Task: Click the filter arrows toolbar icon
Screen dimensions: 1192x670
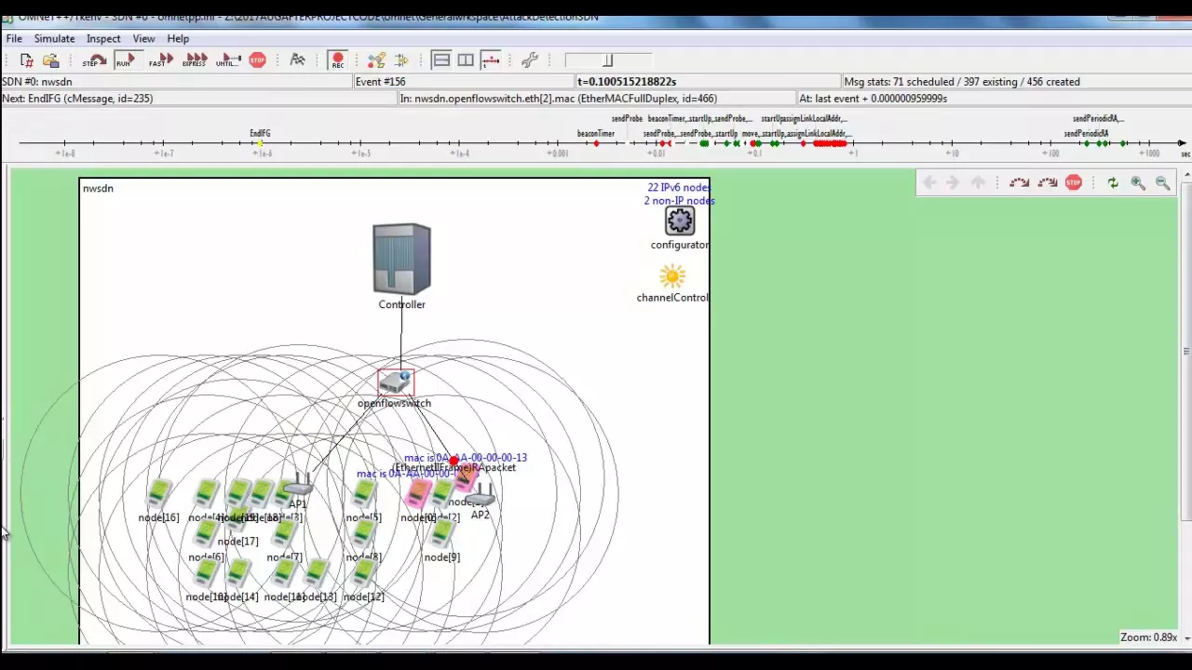Action: pos(401,60)
